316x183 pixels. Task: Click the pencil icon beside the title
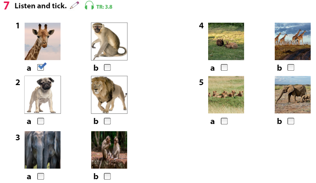pos(75,5)
